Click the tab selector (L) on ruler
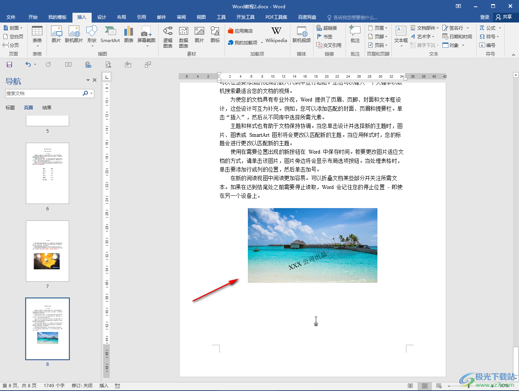The width and height of the screenshot is (519, 391). pyautogui.click(x=107, y=77)
